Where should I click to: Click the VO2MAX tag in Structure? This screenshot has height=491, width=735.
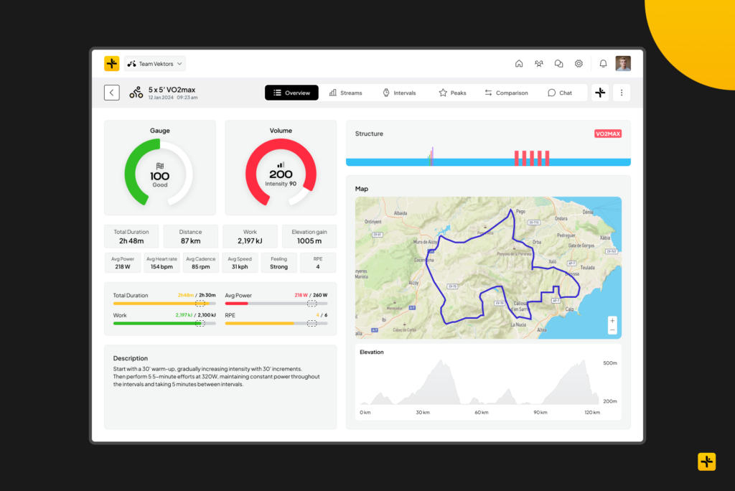point(608,134)
